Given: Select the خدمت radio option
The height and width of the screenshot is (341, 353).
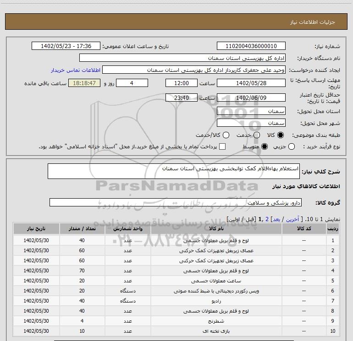Looking at the screenshot, I should pos(257,135).
